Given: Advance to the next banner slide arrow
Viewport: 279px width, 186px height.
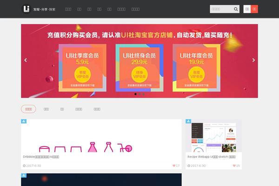Looking at the screenshot, I should [253, 60].
